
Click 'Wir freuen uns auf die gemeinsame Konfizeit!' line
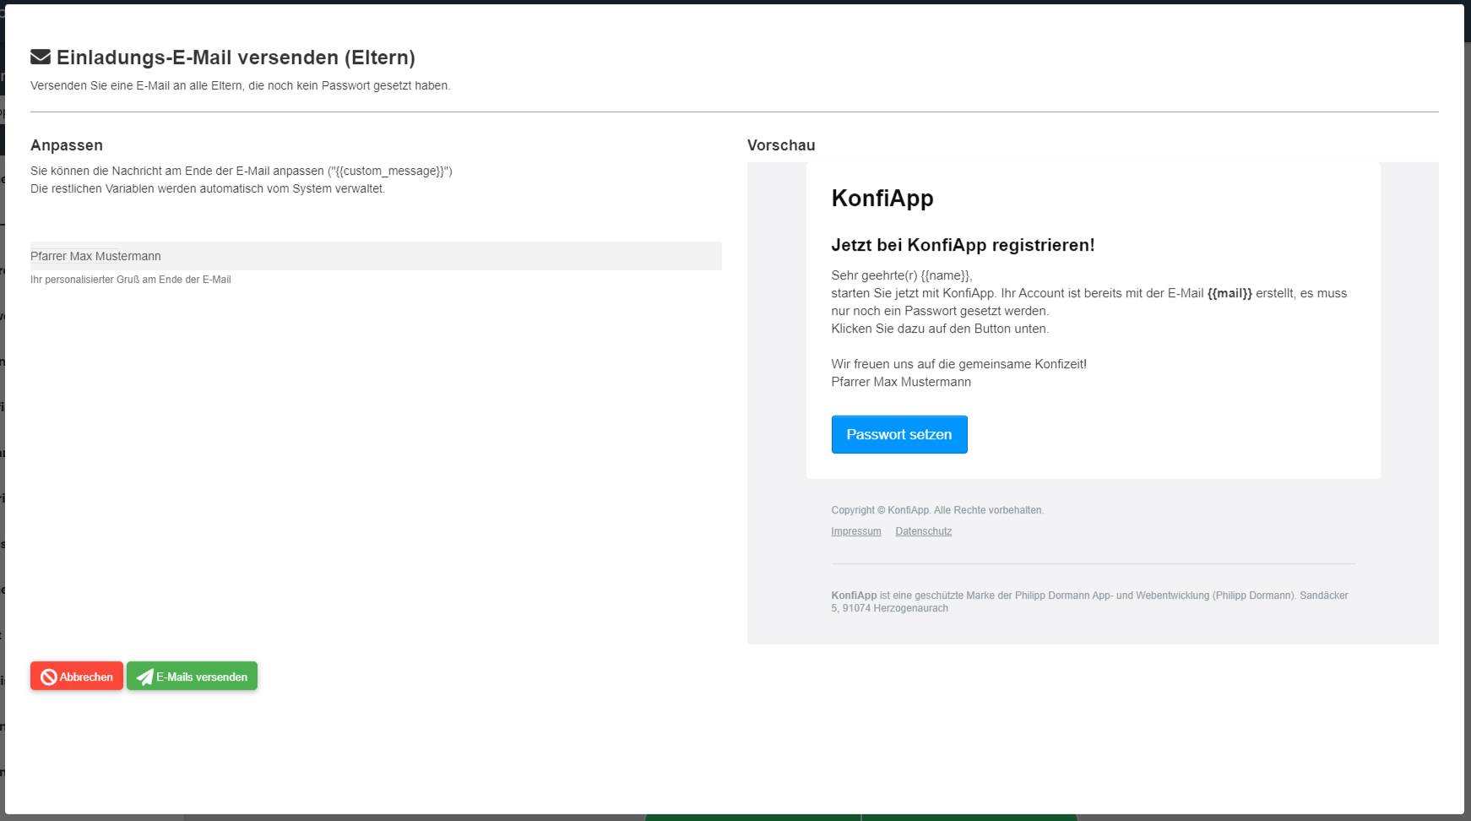958,364
